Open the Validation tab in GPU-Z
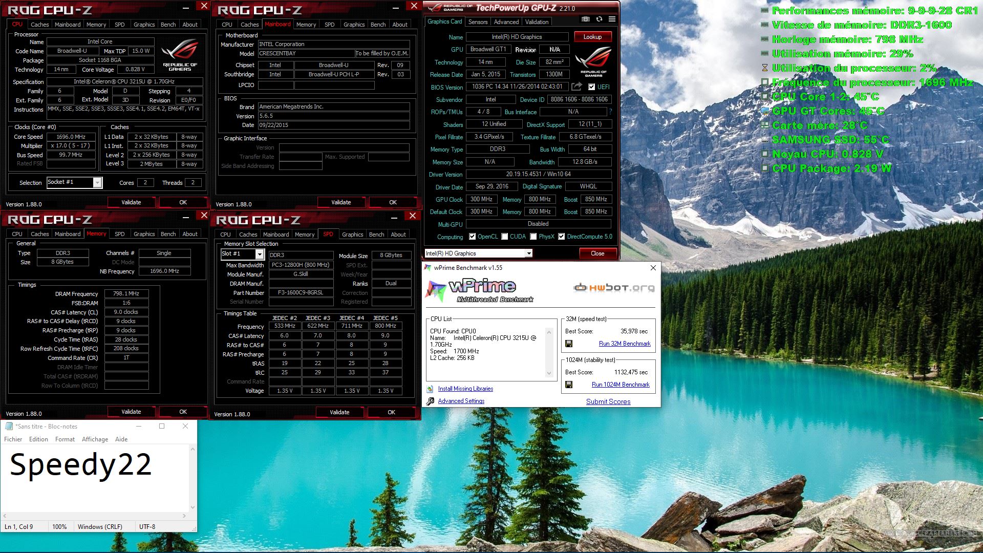Viewport: 983px width, 553px height. click(537, 22)
